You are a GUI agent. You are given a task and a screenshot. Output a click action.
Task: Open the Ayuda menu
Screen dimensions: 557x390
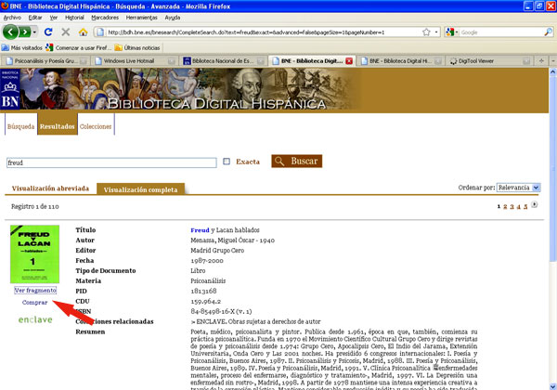pyautogui.click(x=173, y=18)
